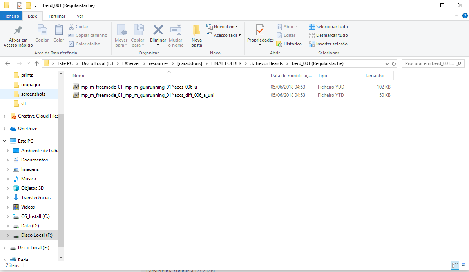This screenshot has height=272, width=469.
Task: Click Selecionar tudo
Action: [x=328, y=27]
